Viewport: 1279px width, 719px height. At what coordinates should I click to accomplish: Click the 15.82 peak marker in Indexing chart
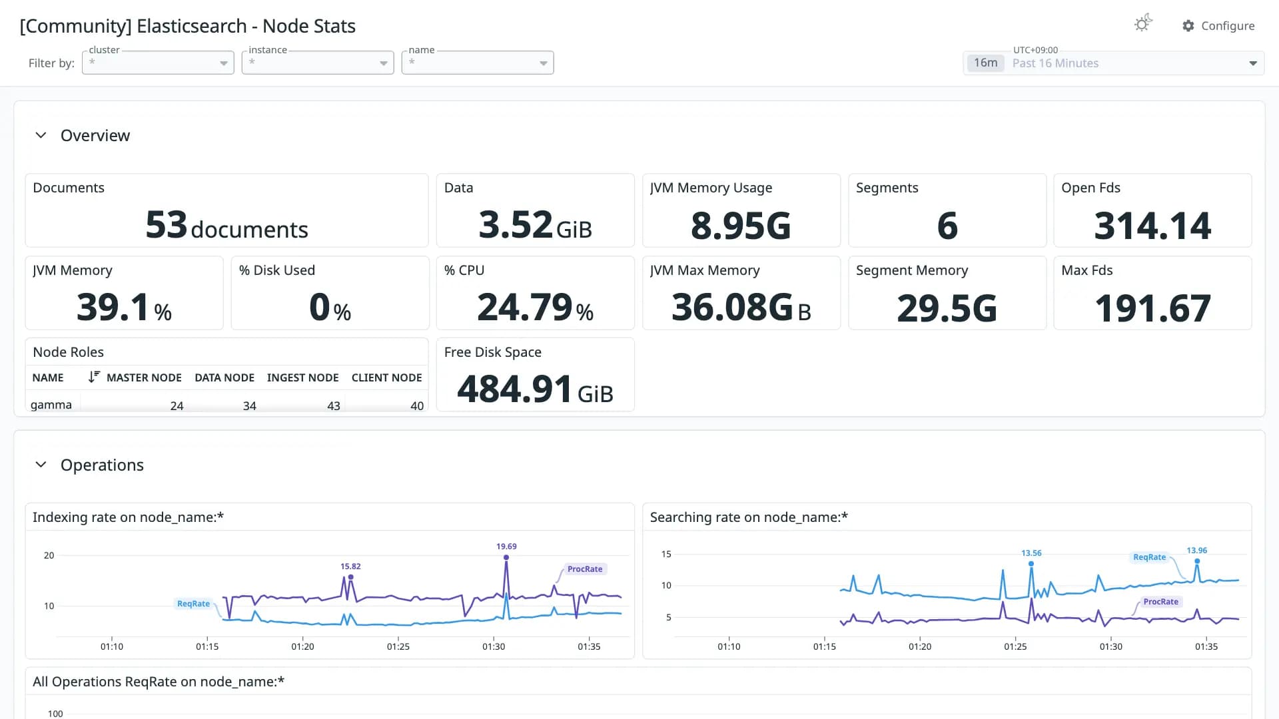(350, 577)
